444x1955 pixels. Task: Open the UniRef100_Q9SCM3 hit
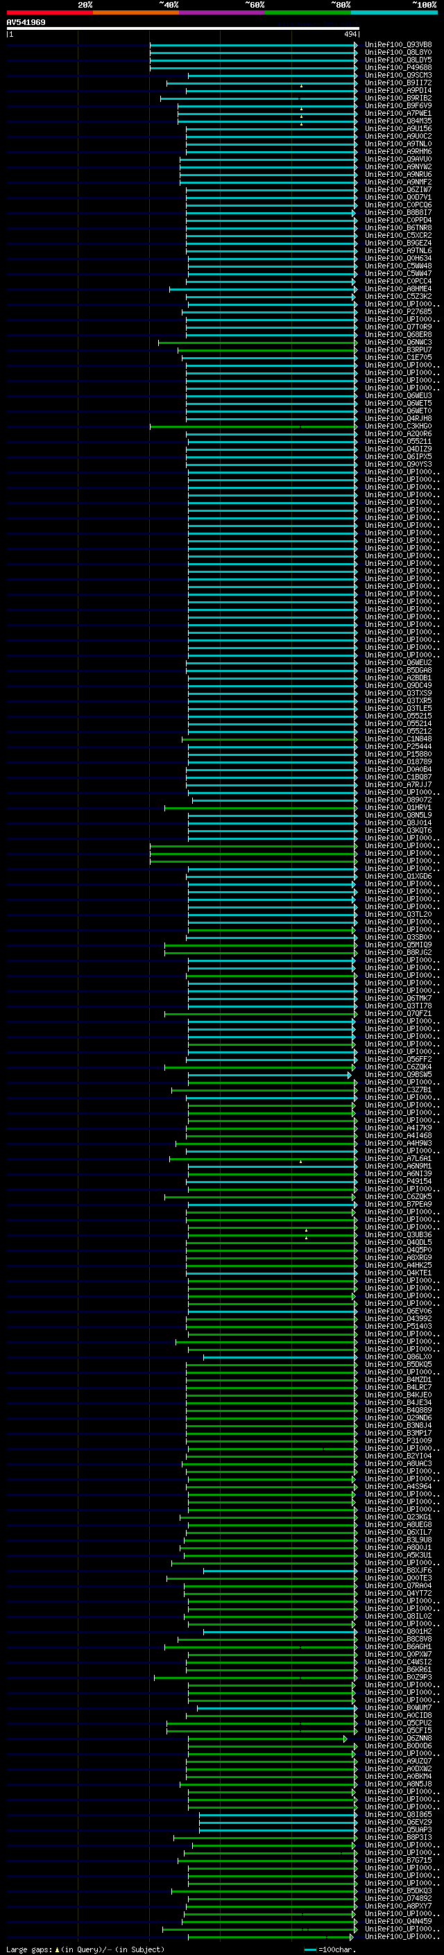398,75
